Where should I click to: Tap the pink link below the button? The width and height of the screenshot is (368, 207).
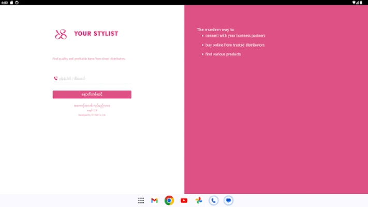tap(92, 106)
